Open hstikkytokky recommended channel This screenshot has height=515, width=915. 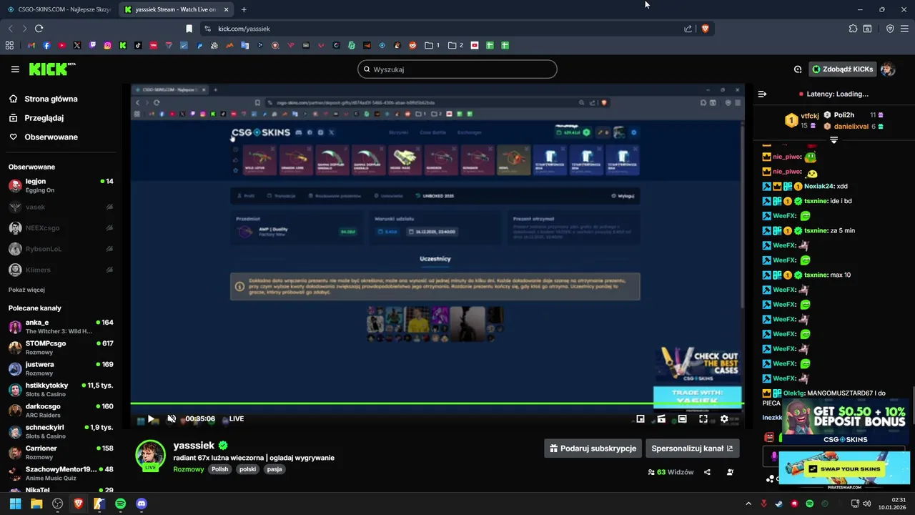click(61, 390)
